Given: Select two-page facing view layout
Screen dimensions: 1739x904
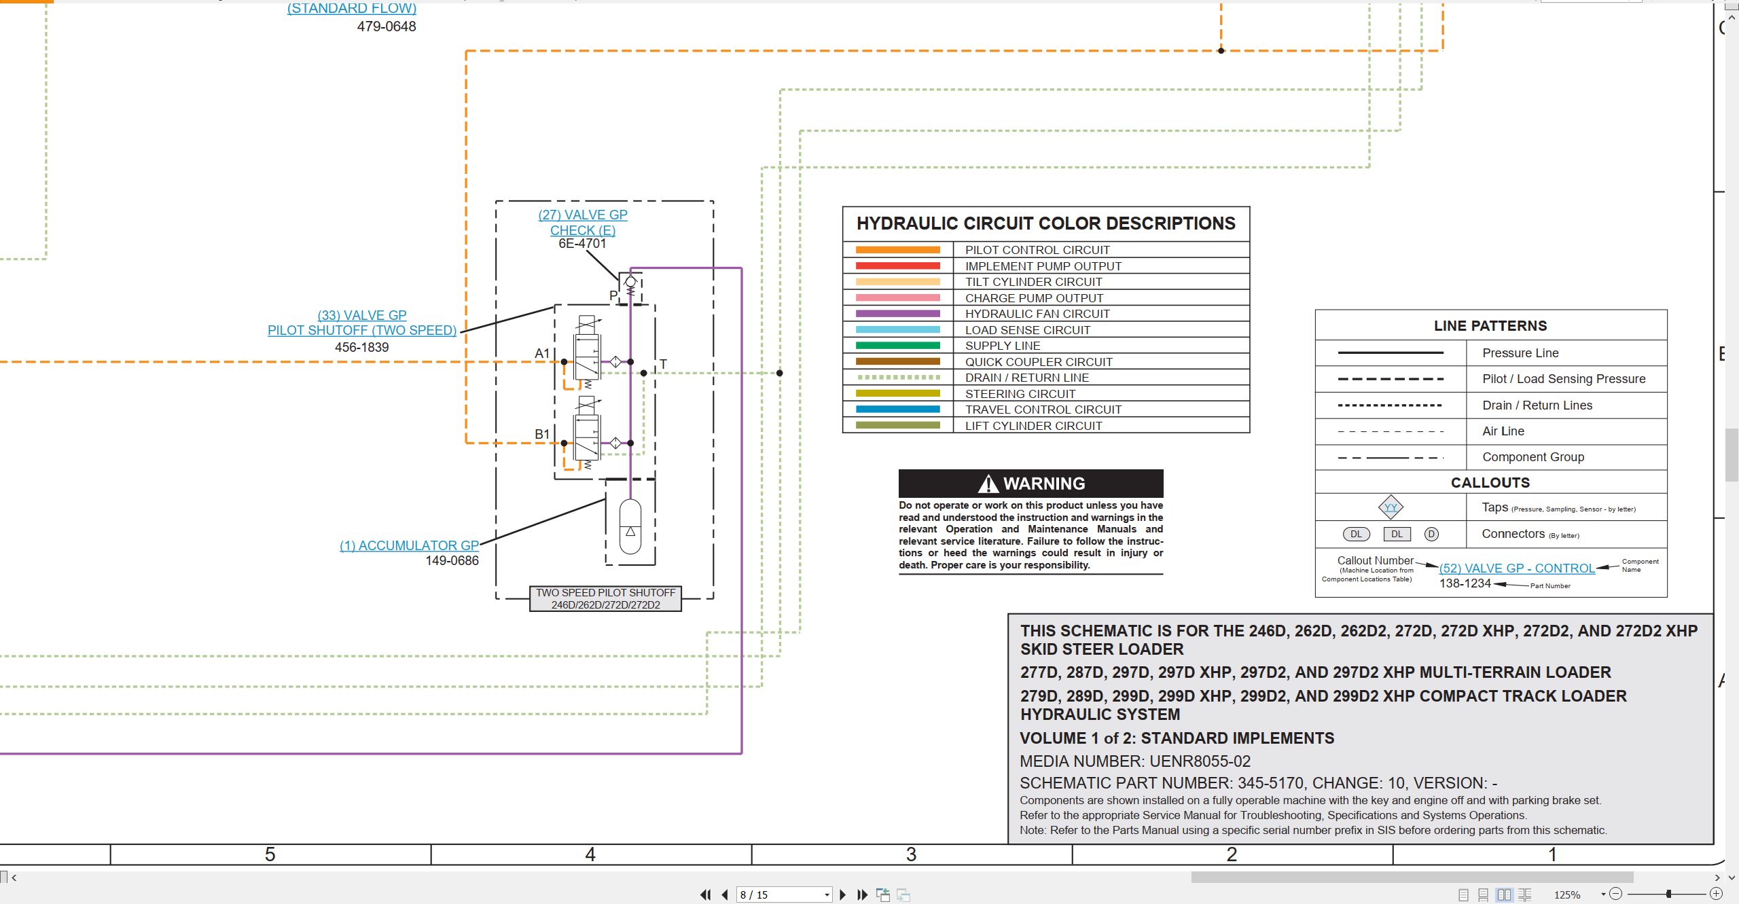Looking at the screenshot, I should point(1505,894).
